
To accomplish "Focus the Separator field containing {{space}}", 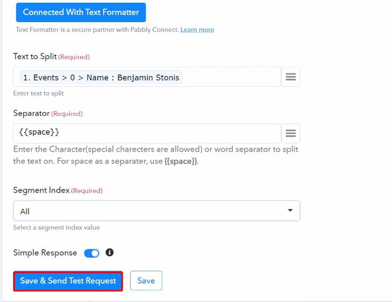I will (147, 133).
